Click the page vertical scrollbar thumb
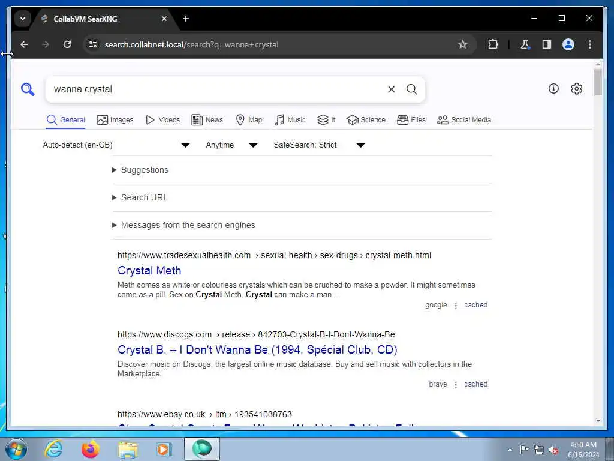This screenshot has width=614, height=461. point(598,82)
